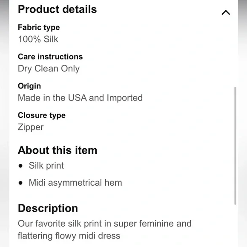Viewport: 247px width, 247px height.
Task: Click the vertical scrollbar thumb
Action: tap(235, 146)
